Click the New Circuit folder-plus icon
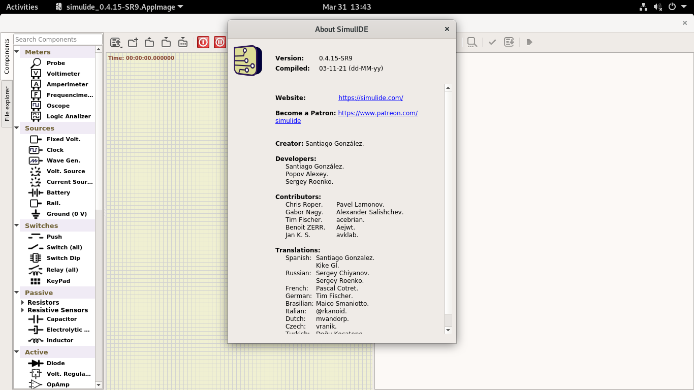The height and width of the screenshot is (390, 694). (133, 42)
